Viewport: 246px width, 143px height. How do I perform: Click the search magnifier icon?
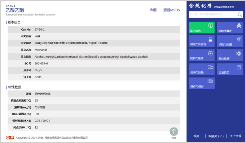[x=240, y=14]
